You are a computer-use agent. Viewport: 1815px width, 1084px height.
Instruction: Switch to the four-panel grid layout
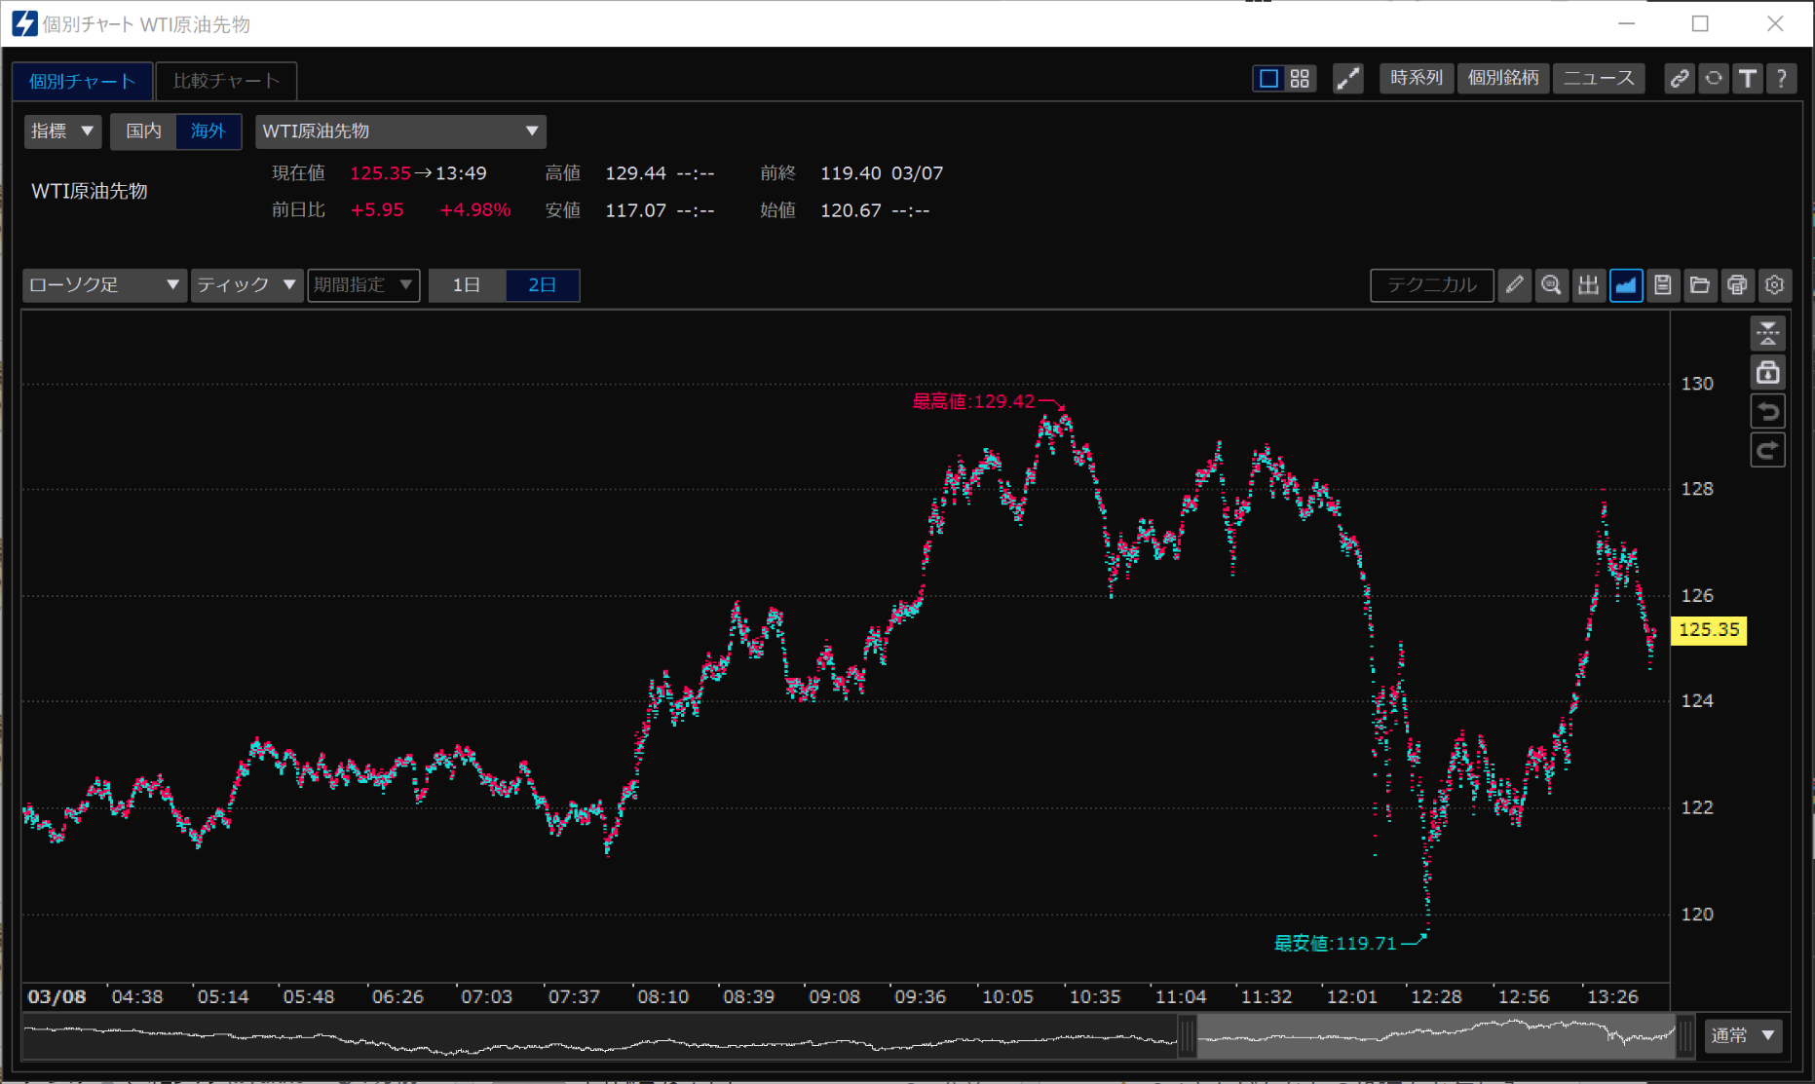click(x=1300, y=79)
